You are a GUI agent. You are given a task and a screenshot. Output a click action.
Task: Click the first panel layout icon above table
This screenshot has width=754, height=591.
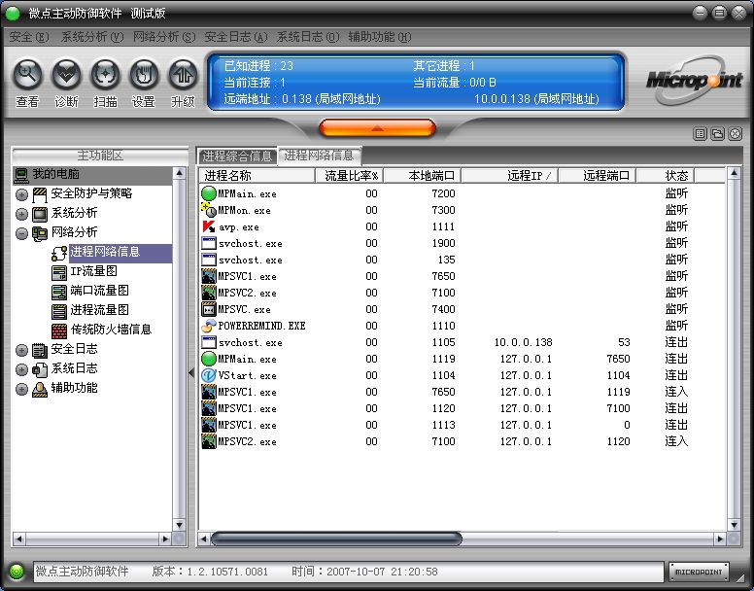point(701,134)
